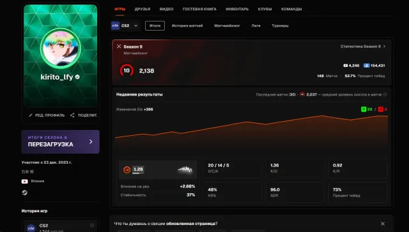Screen dimensions: 409x232
Task: Open История матчей sub-tab
Action: coord(187,25)
